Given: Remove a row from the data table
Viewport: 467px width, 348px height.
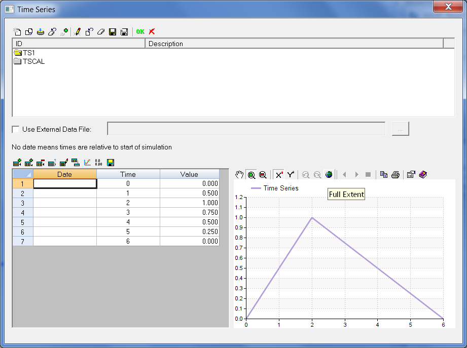Looking at the screenshot, I should tap(40, 163).
